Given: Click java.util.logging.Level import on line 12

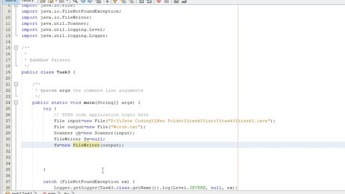Looking at the screenshot, I should 72,30.
